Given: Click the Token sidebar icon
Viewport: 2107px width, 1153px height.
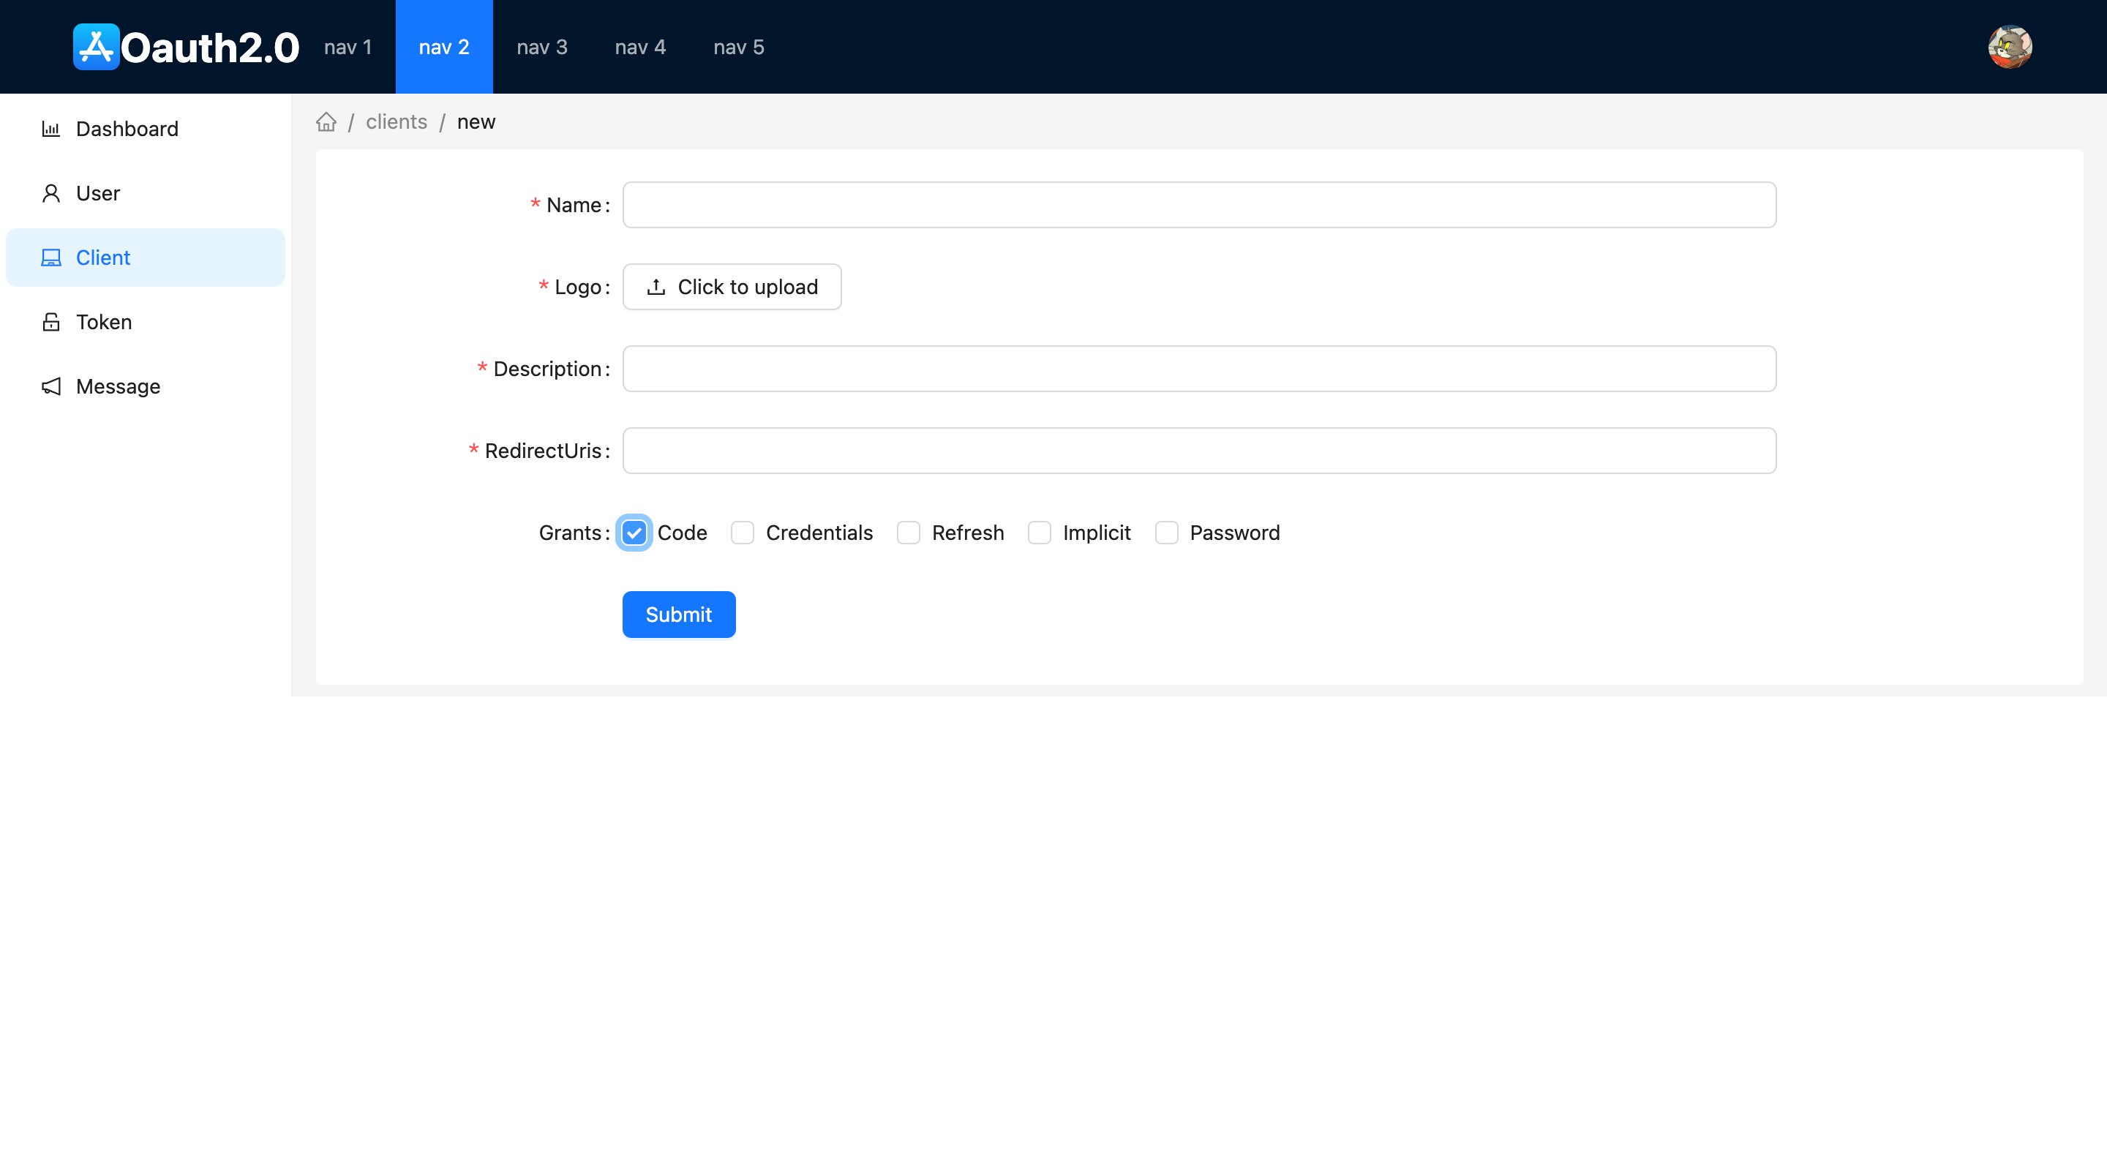Looking at the screenshot, I should (51, 323).
